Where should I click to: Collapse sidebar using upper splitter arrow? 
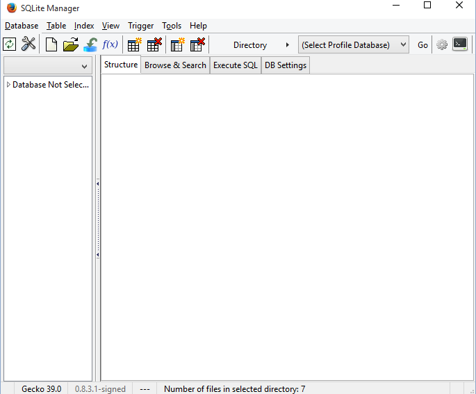[98, 183]
